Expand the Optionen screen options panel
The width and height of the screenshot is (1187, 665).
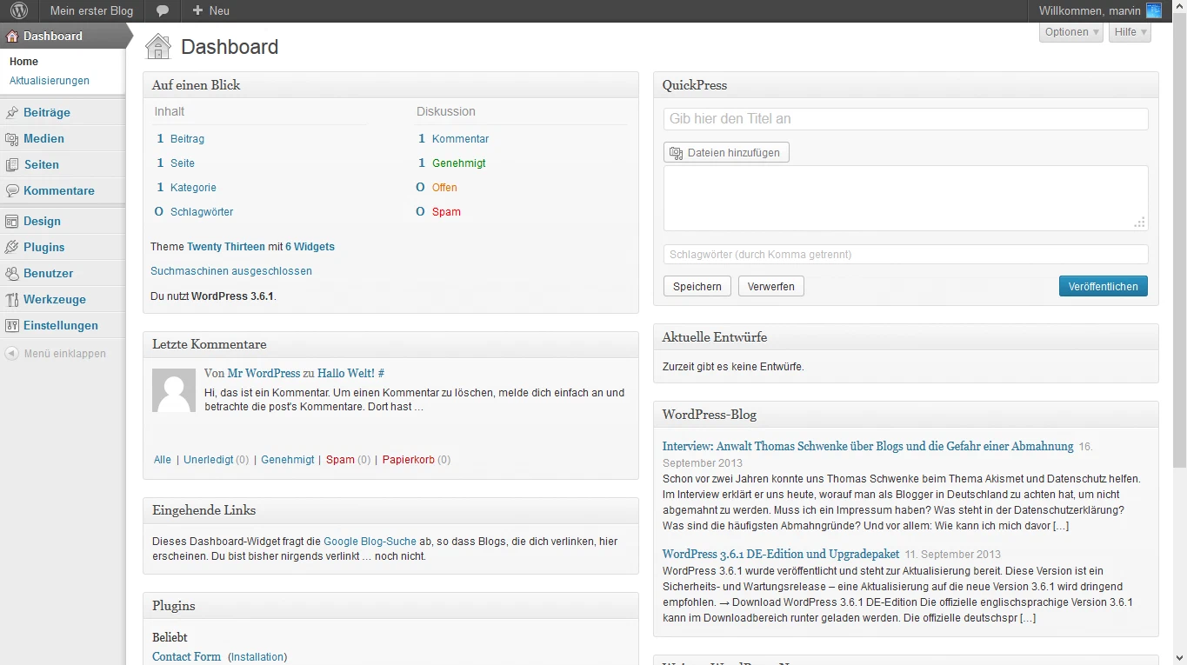1071,32
